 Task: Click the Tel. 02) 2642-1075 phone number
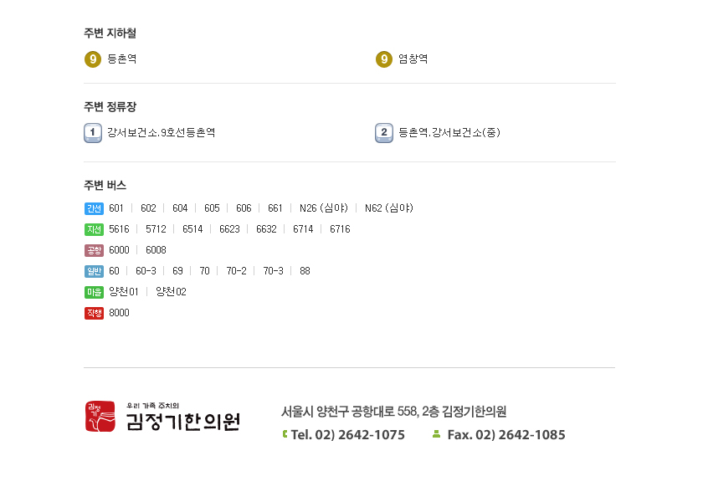click(x=348, y=435)
